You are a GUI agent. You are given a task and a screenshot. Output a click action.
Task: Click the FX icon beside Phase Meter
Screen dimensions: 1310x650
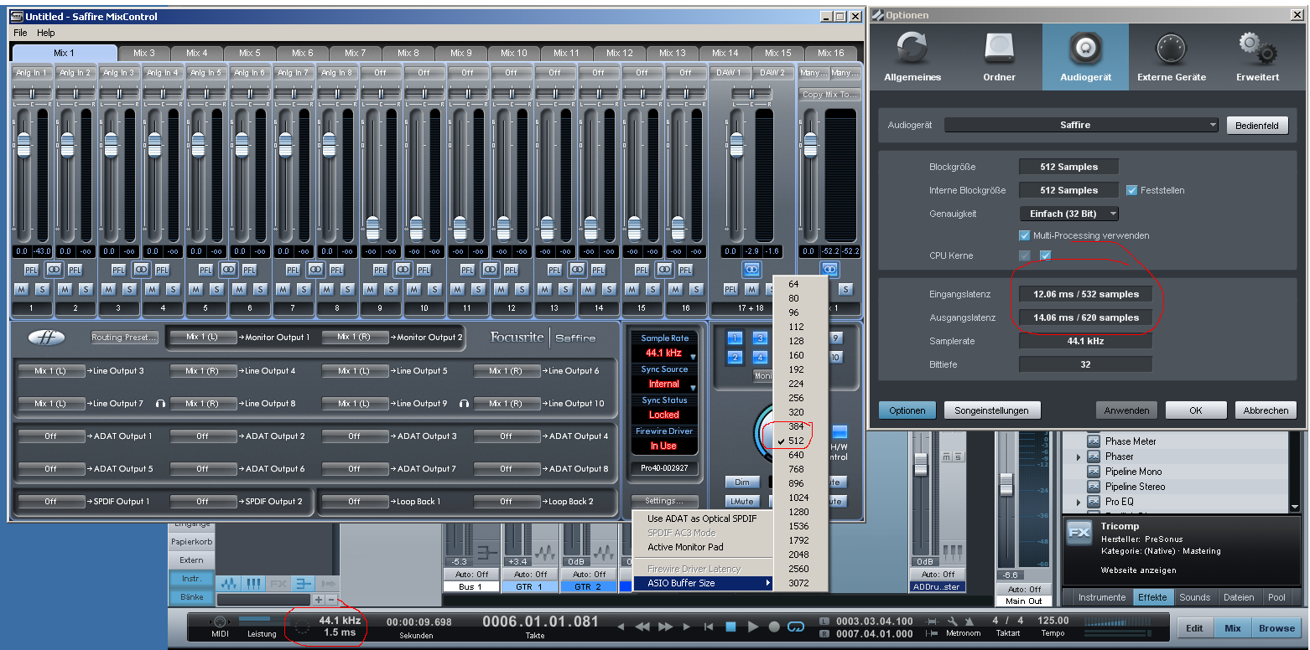coord(1094,441)
